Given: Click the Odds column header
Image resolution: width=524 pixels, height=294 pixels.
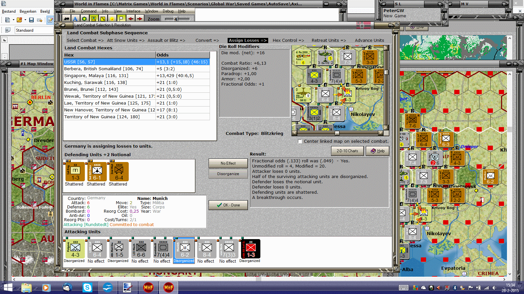Looking at the screenshot, I should [183, 55].
